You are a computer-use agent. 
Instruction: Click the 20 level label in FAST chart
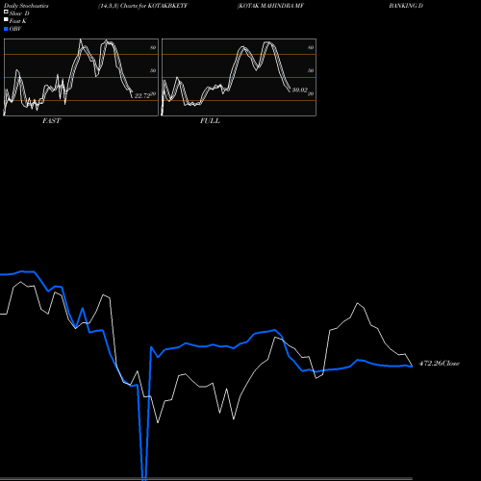coord(153,93)
